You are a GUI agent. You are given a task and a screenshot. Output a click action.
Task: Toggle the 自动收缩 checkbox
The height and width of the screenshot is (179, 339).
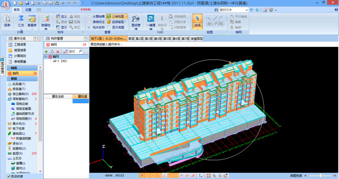[x=9, y=176]
